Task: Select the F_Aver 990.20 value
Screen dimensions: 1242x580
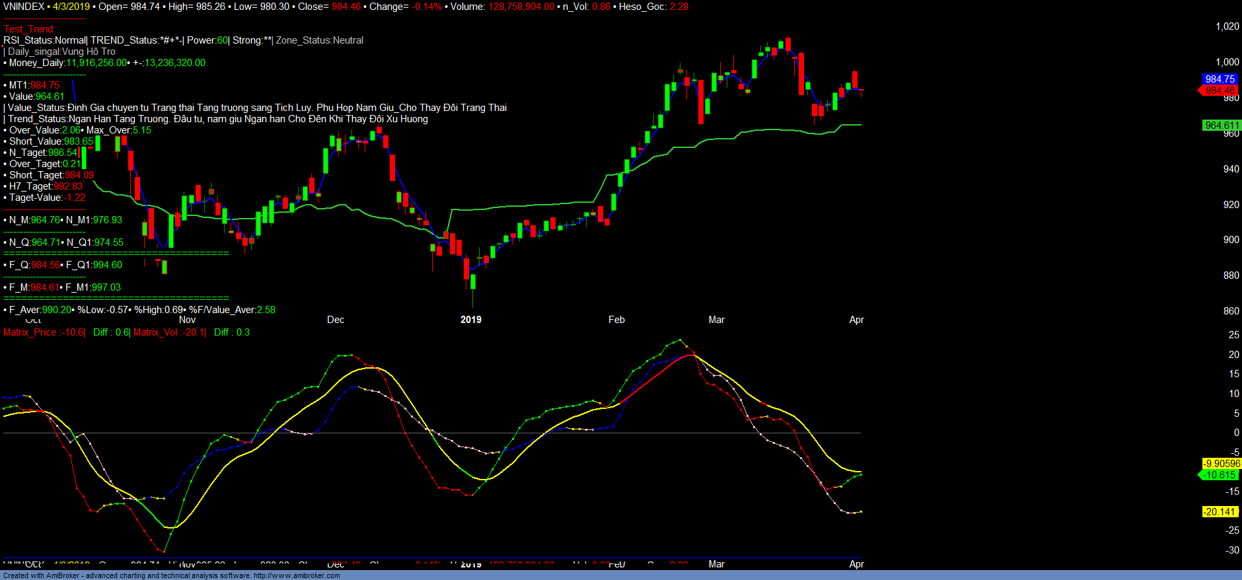Action: coord(57,310)
